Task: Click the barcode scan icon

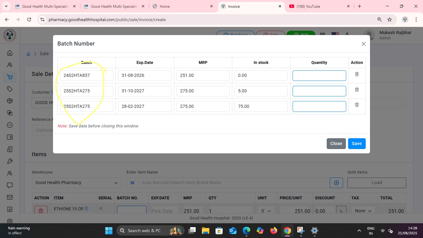Action: click(132, 183)
